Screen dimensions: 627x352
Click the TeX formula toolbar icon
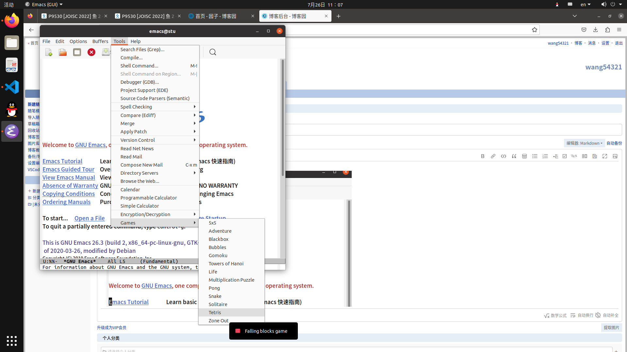click(x=574, y=156)
